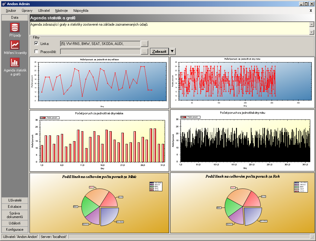The height and width of the screenshot is (241, 316).
Task: Click the description box scroll down arrow
Action: click(x=312, y=32)
